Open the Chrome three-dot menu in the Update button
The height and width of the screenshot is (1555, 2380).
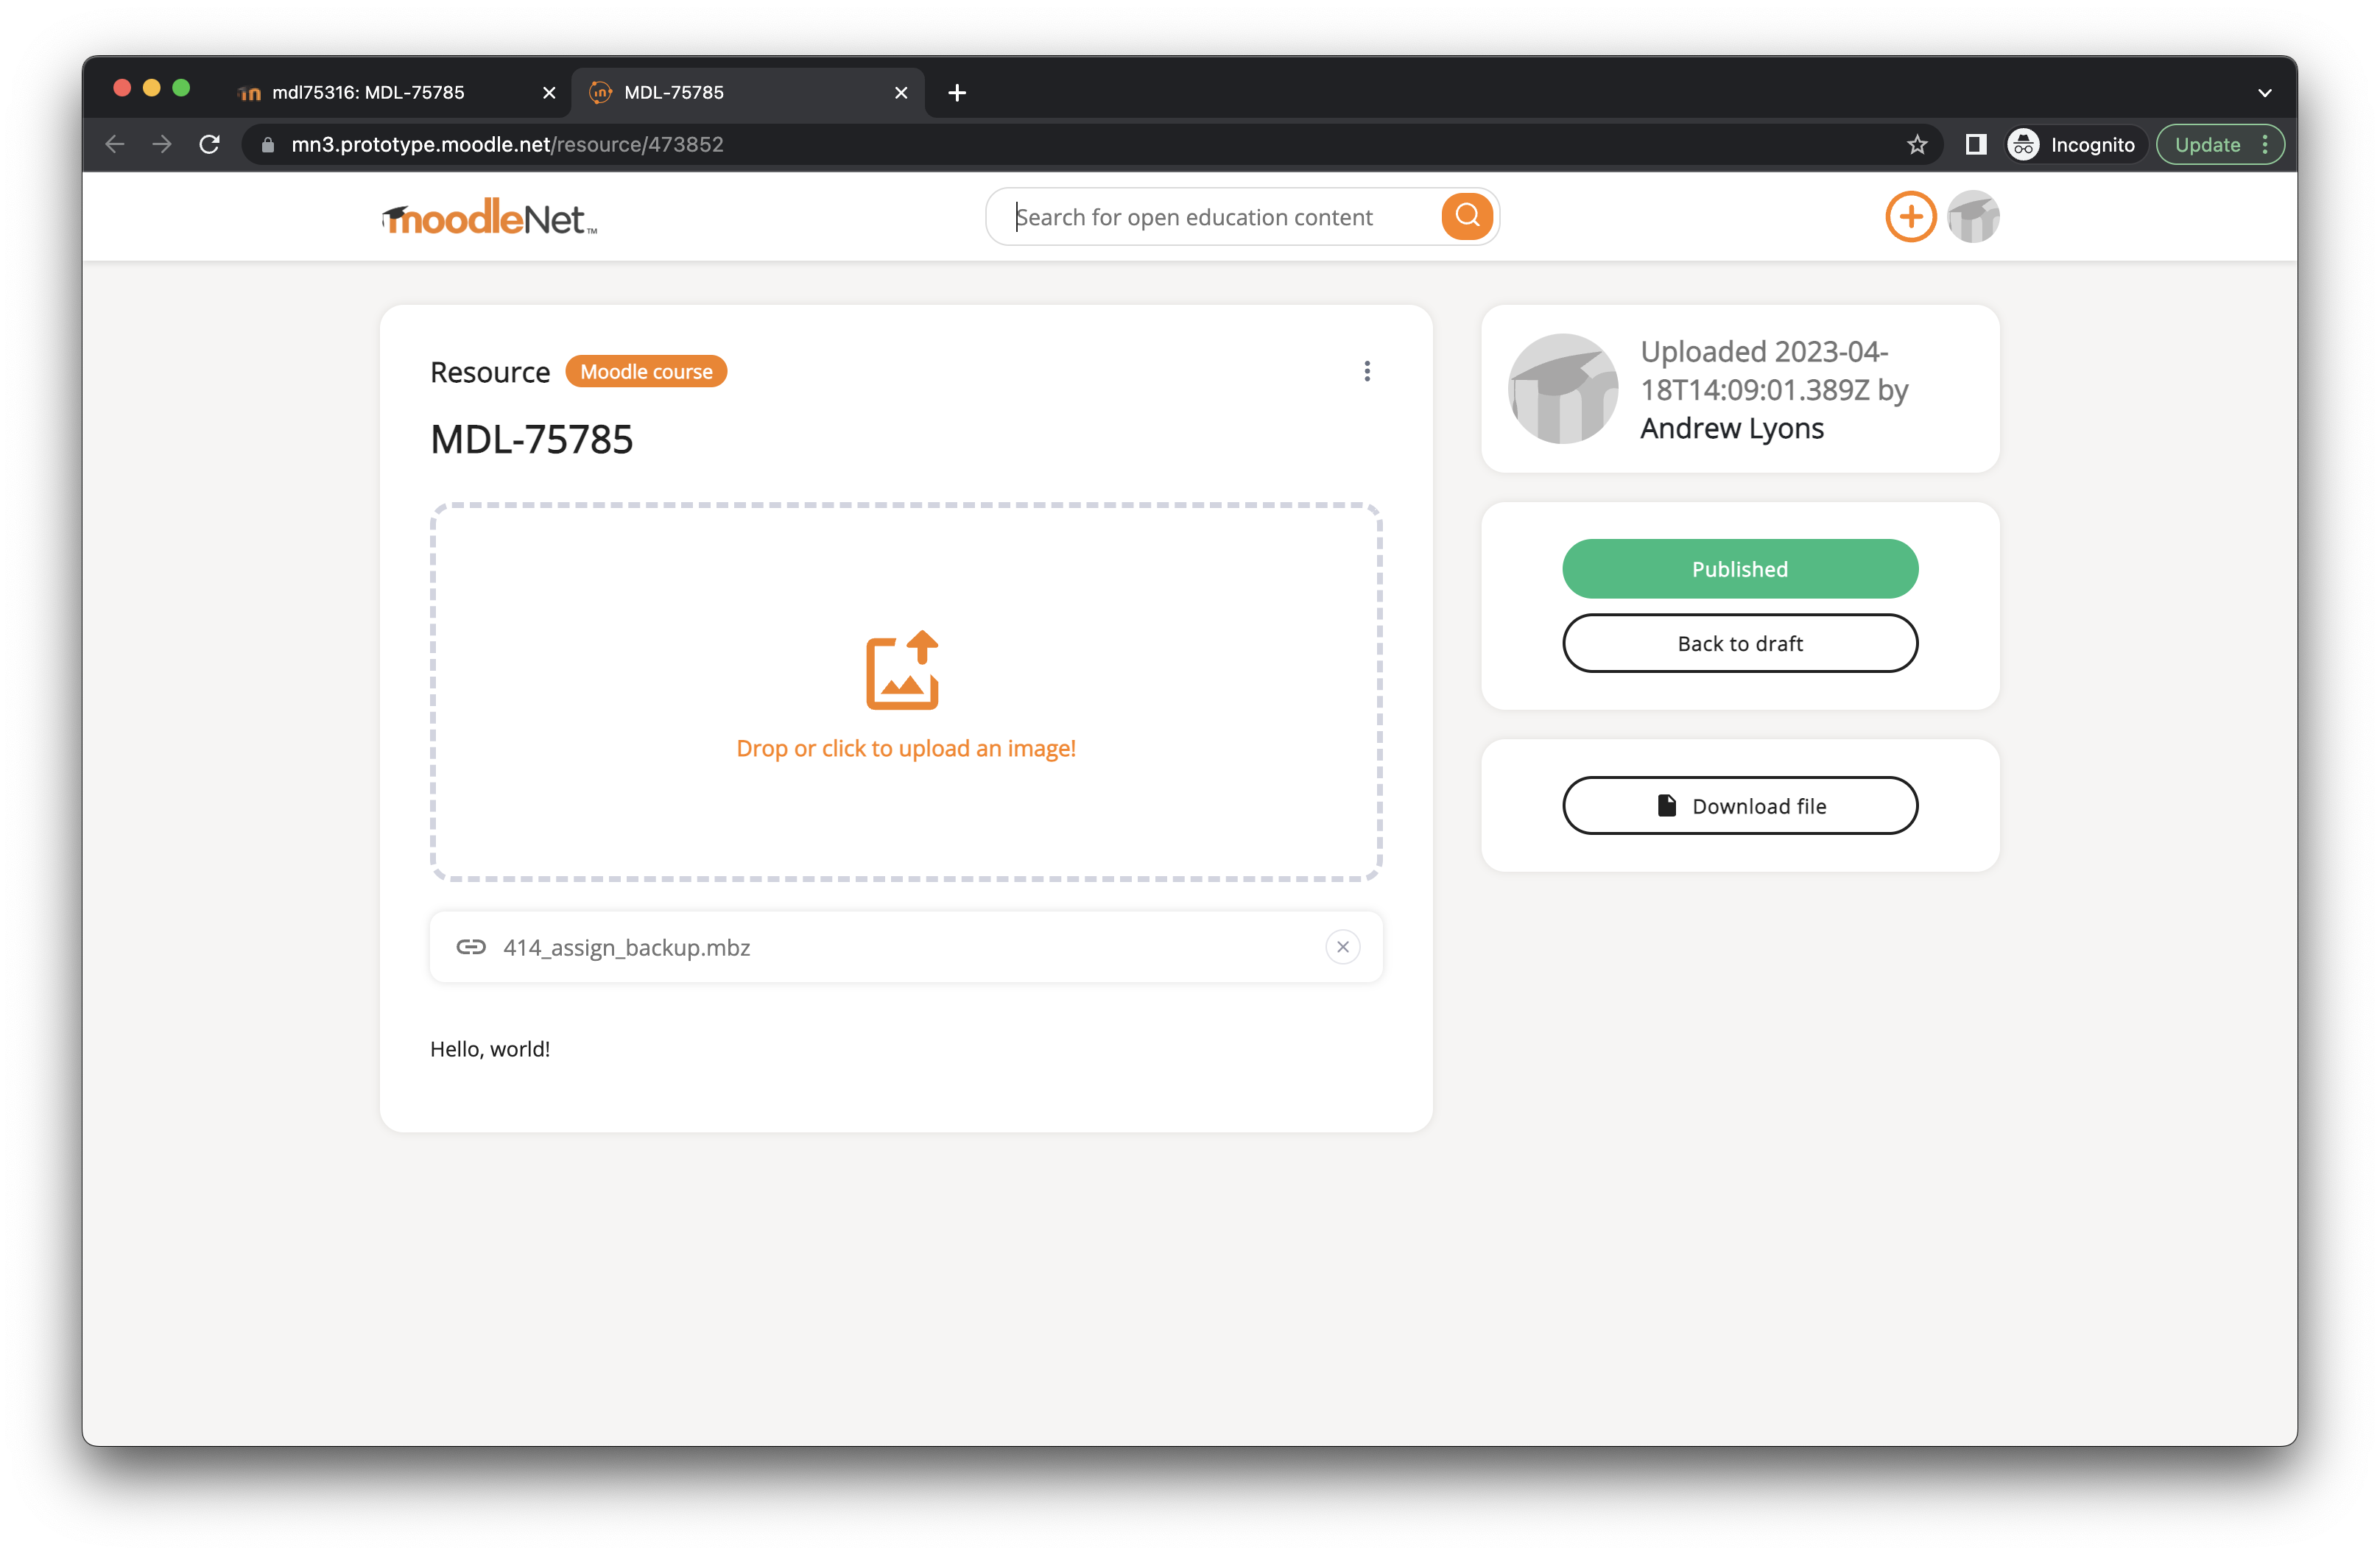pos(2265,144)
